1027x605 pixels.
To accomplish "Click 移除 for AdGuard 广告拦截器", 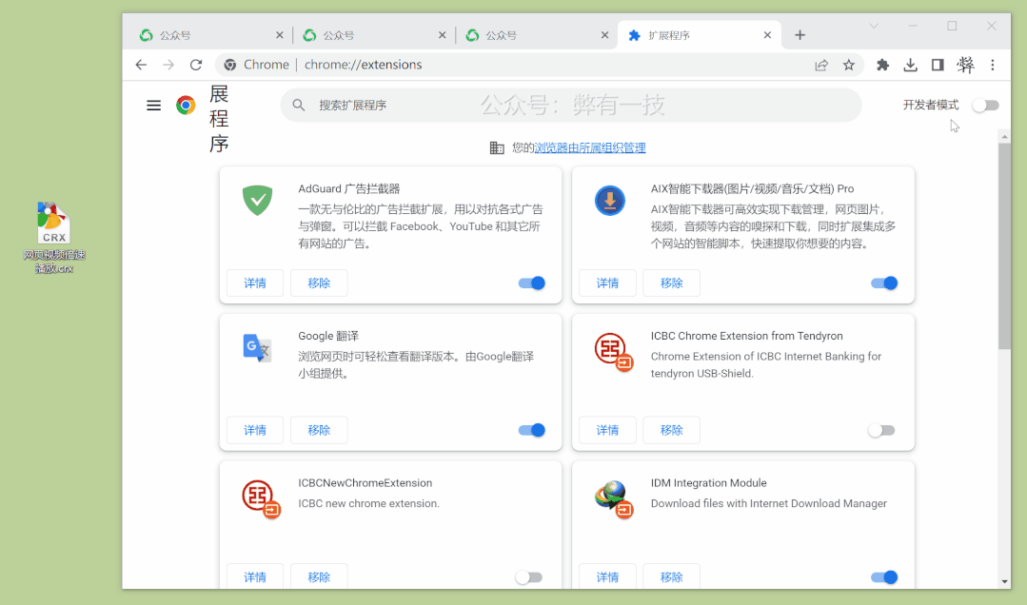I will point(319,283).
